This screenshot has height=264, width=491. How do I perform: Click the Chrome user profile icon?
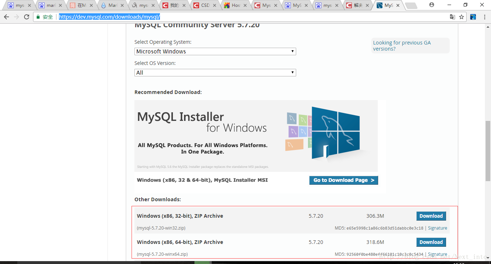(432, 5)
